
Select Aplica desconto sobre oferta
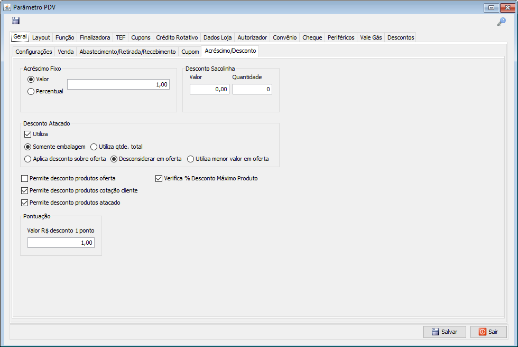pyautogui.click(x=29, y=159)
